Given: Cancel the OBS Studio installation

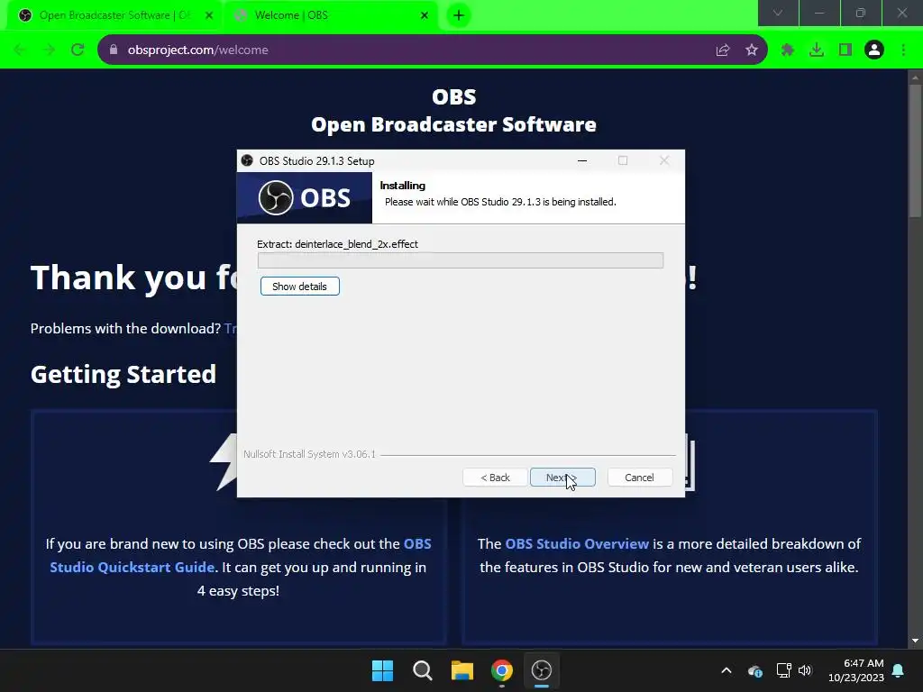Looking at the screenshot, I should point(639,478).
